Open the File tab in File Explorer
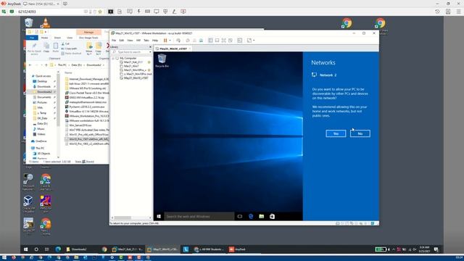This screenshot has width=464, height=261. [32, 38]
